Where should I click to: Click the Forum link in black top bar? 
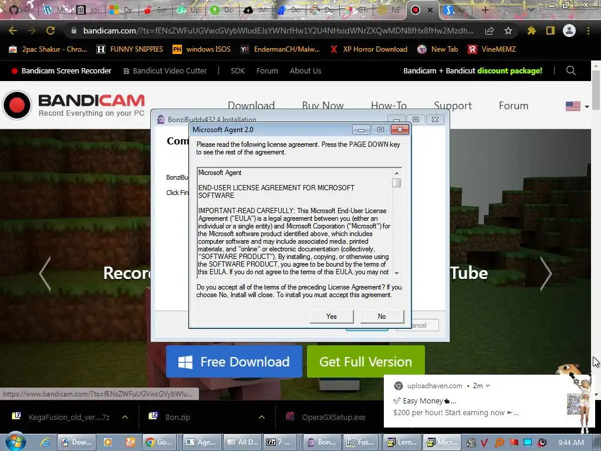pyautogui.click(x=267, y=70)
